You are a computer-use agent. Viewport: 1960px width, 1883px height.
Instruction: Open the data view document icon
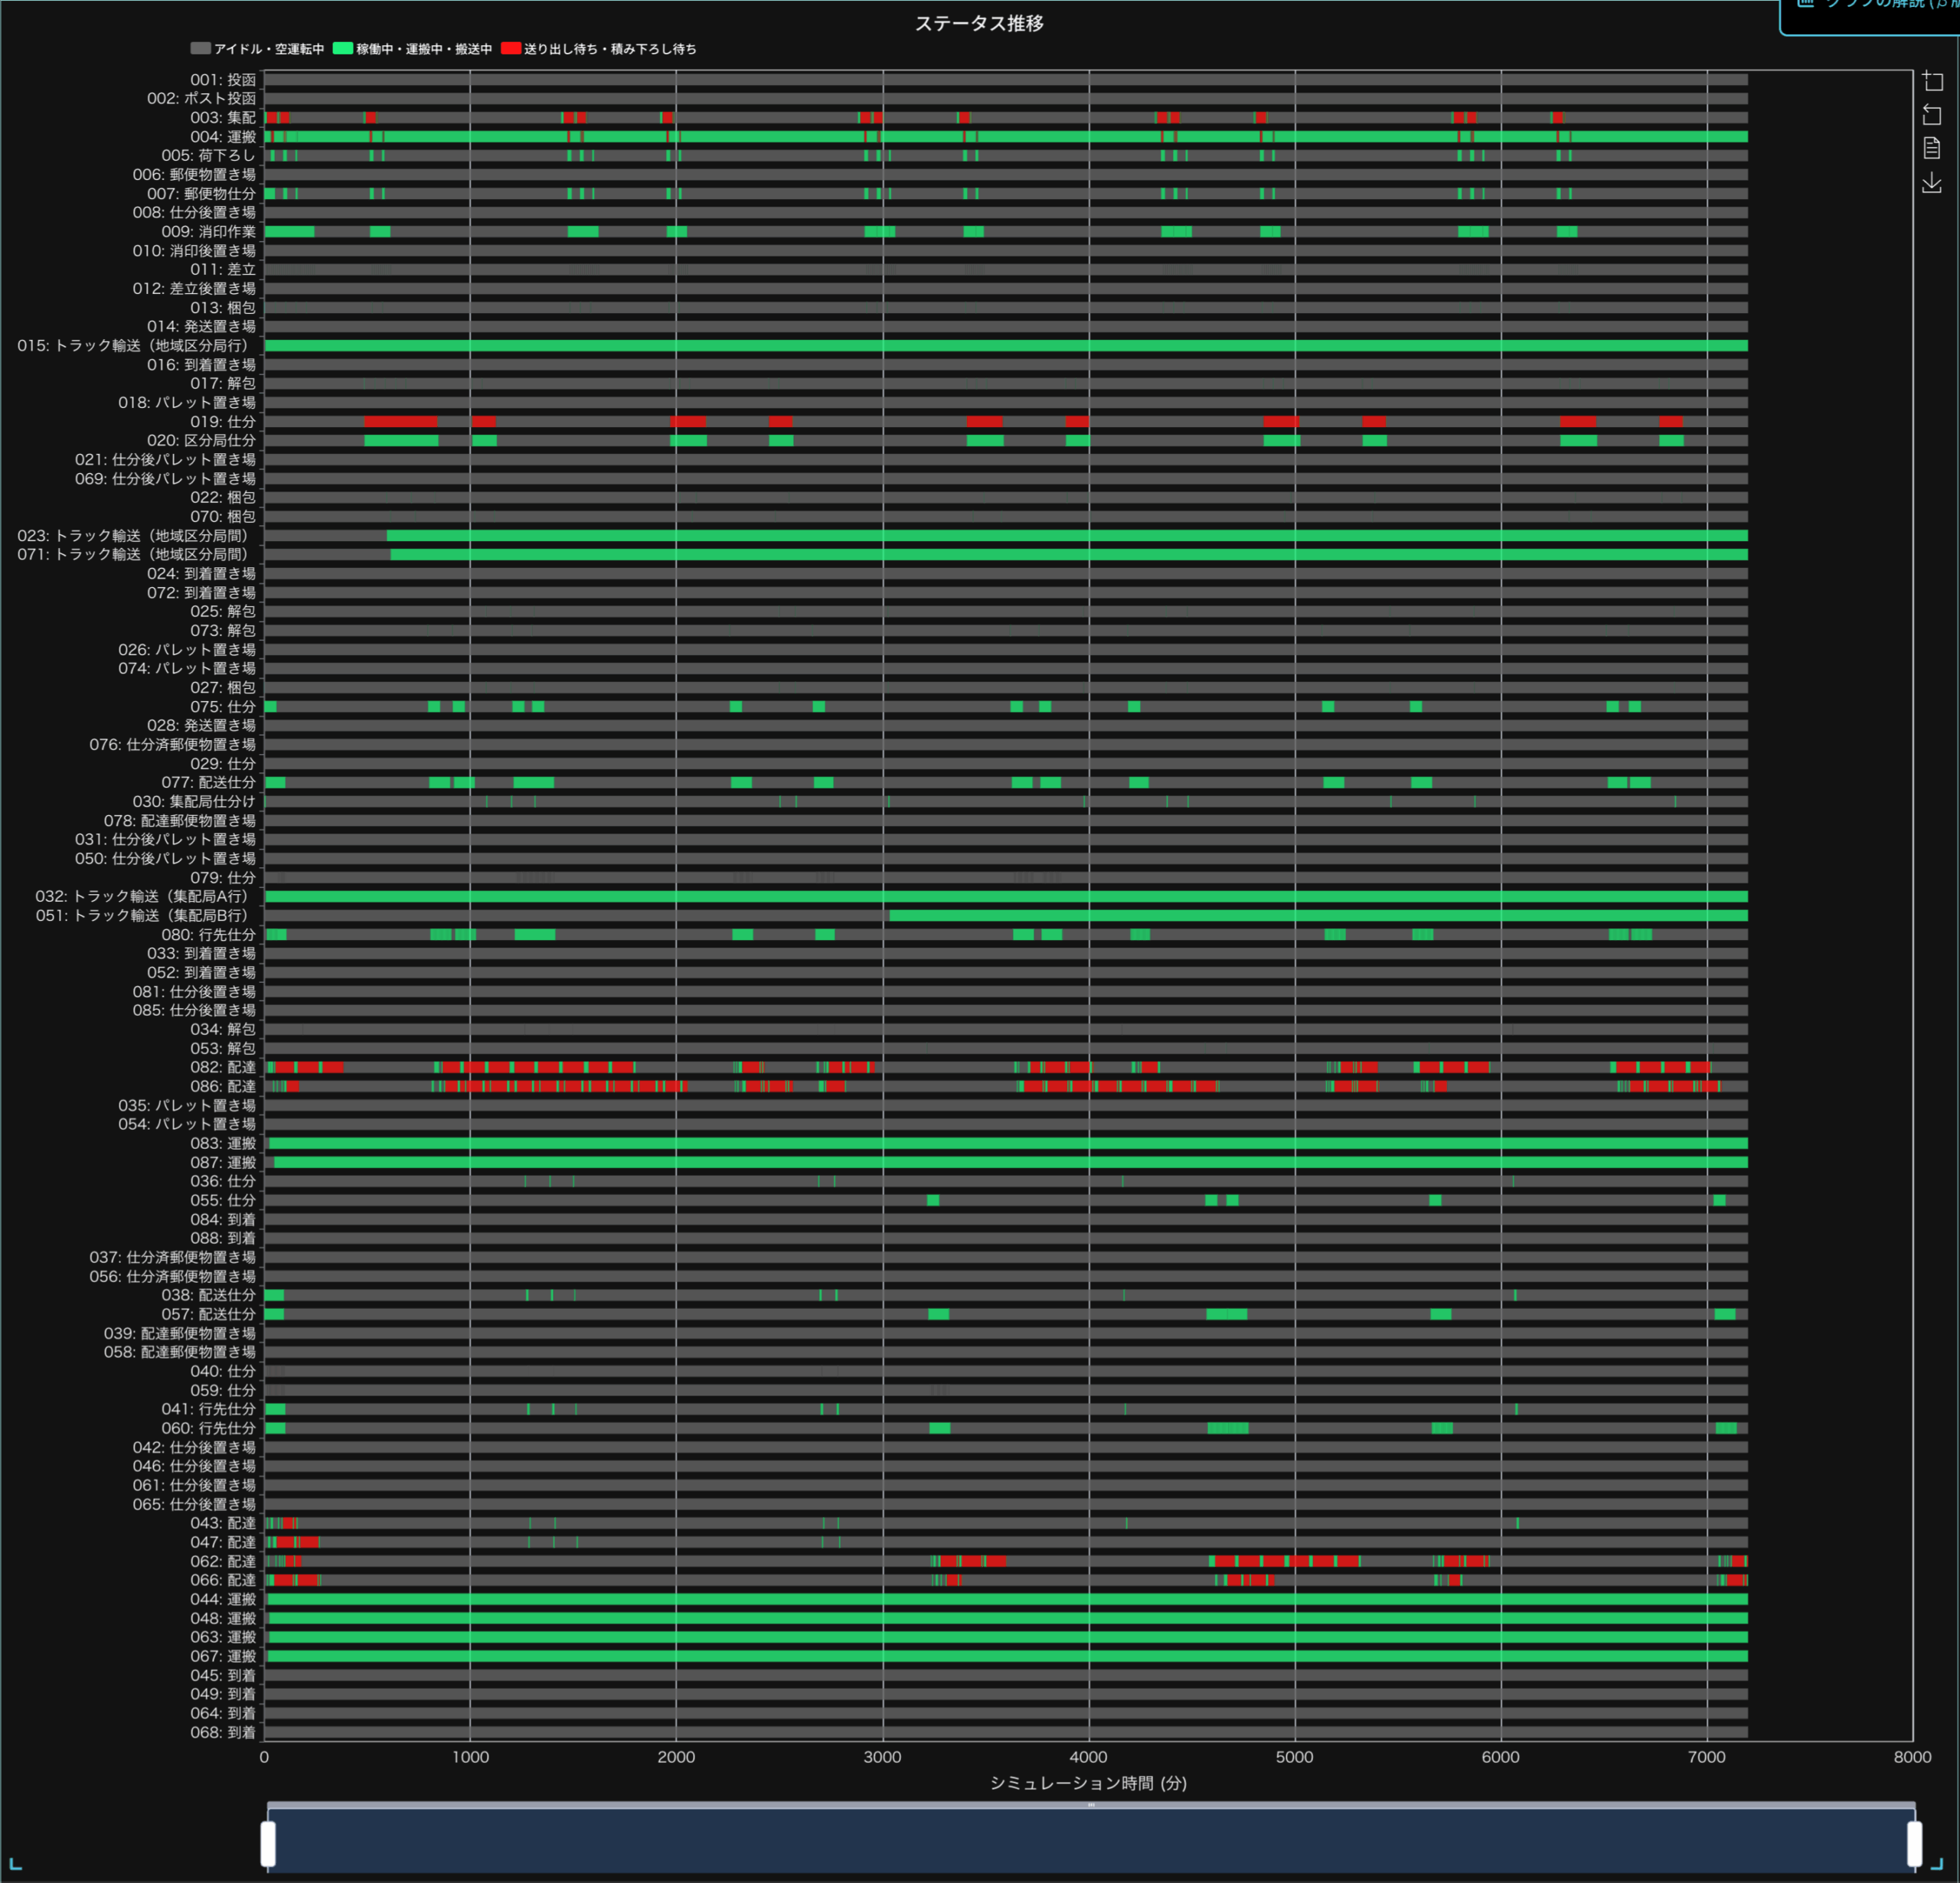[x=1932, y=148]
